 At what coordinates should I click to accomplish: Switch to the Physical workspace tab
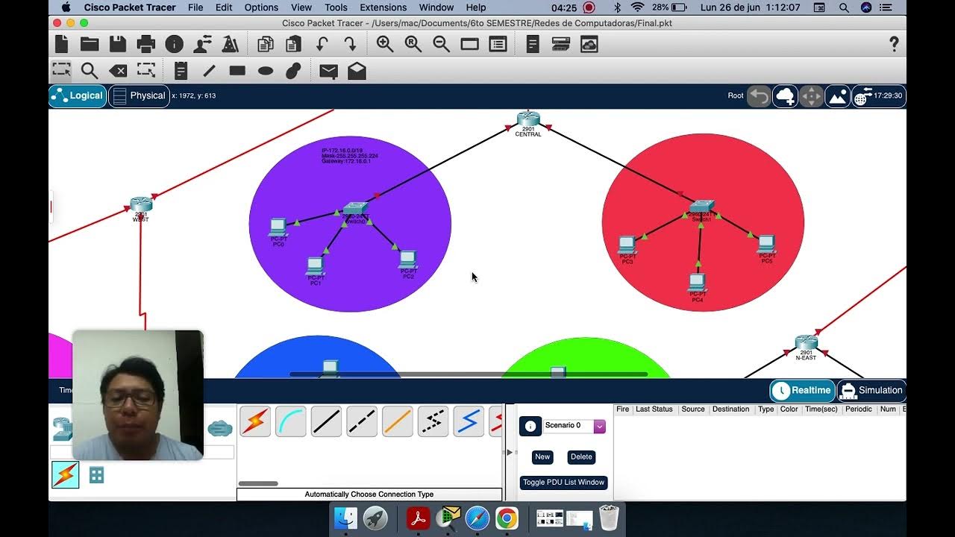[139, 95]
